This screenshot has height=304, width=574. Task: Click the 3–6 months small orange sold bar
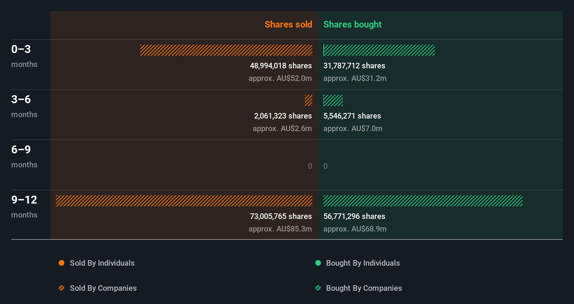[x=308, y=100]
